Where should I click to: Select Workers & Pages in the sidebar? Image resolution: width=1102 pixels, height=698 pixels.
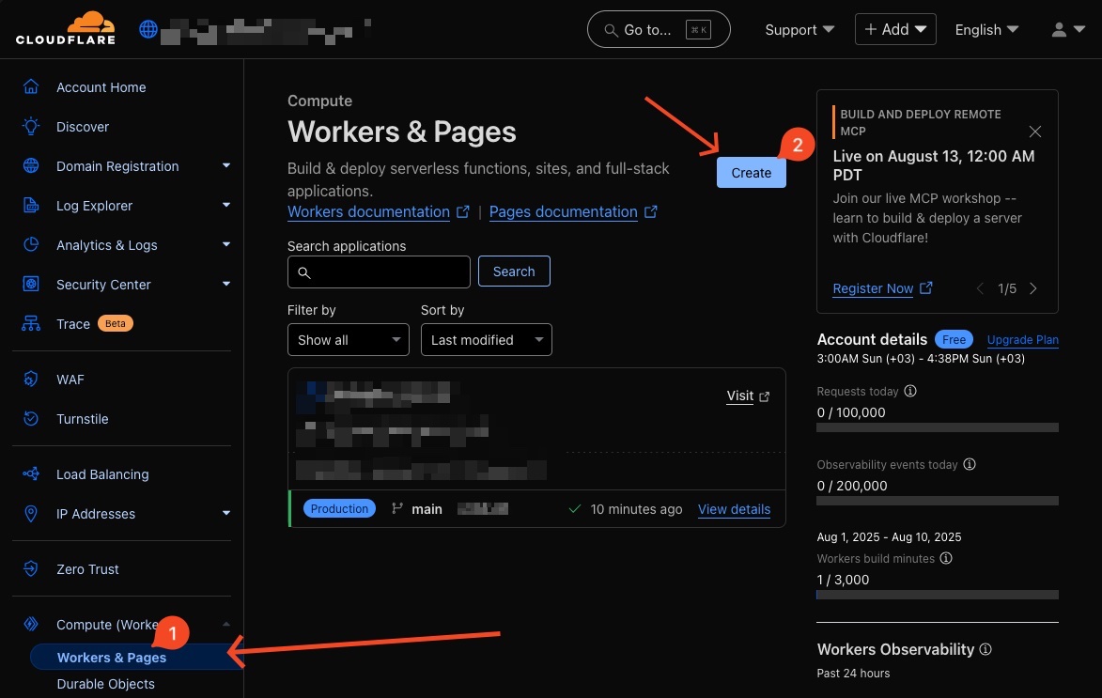coord(135,658)
